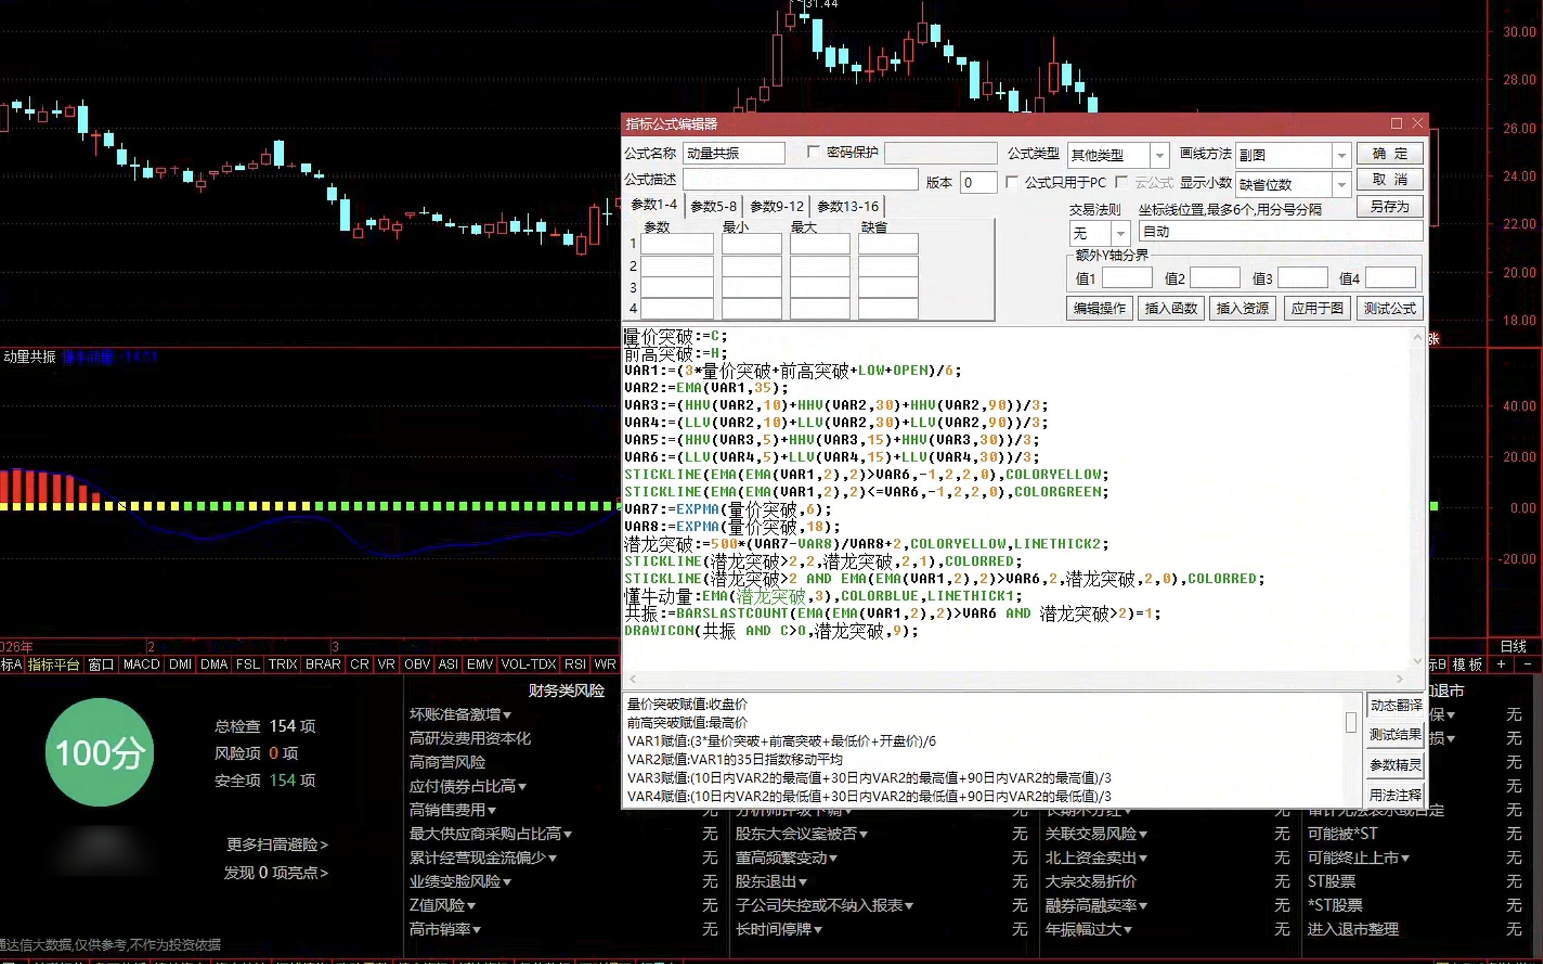Open the 编辑操作 menu button

[x=1100, y=308]
